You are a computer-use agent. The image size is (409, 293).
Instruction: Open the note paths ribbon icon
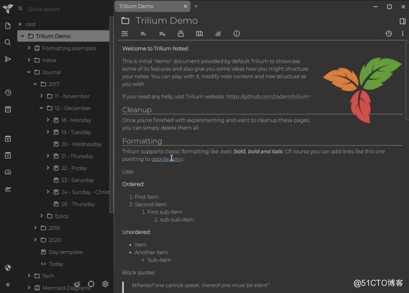[181, 33]
